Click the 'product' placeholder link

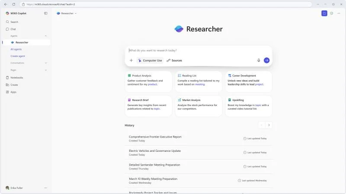(152, 84)
